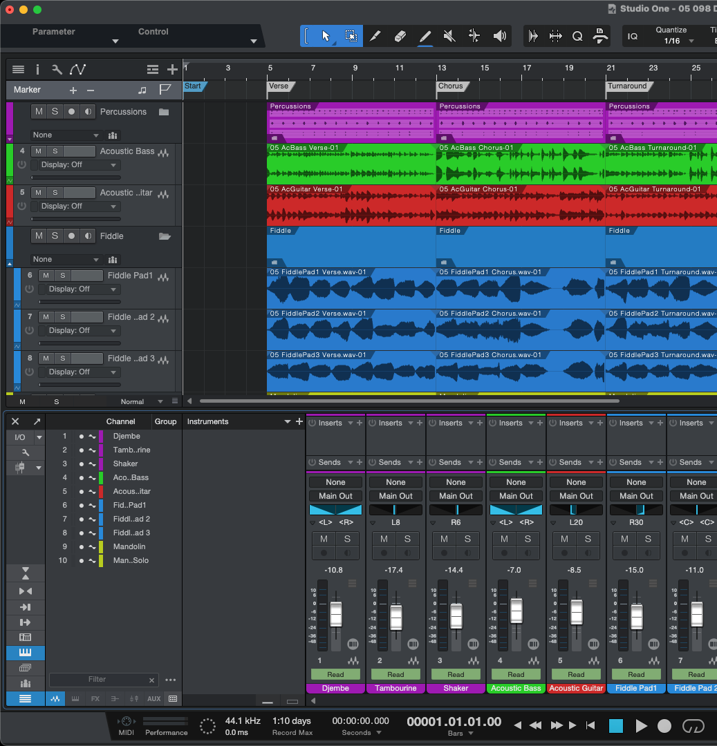Image resolution: width=717 pixels, height=746 pixels.
Task: Toggle Inserts power on Djembe channel
Action: click(313, 423)
